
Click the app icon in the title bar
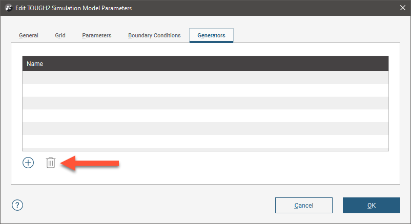(9, 8)
